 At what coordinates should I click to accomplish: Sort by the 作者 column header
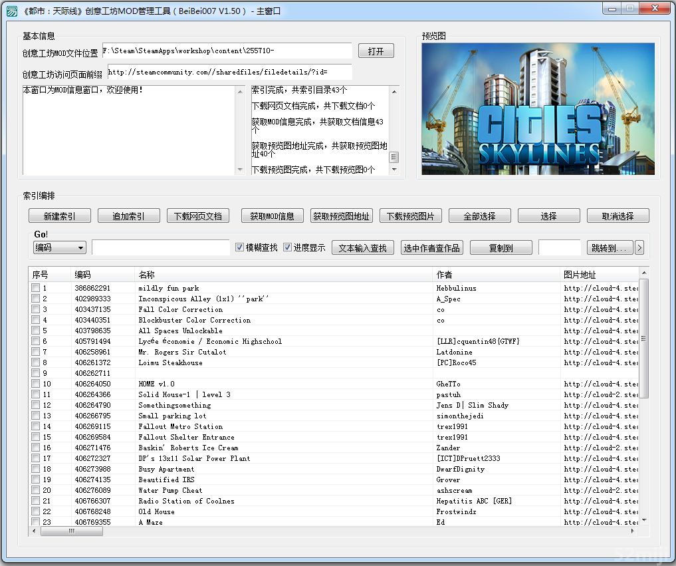pyautogui.click(x=496, y=275)
